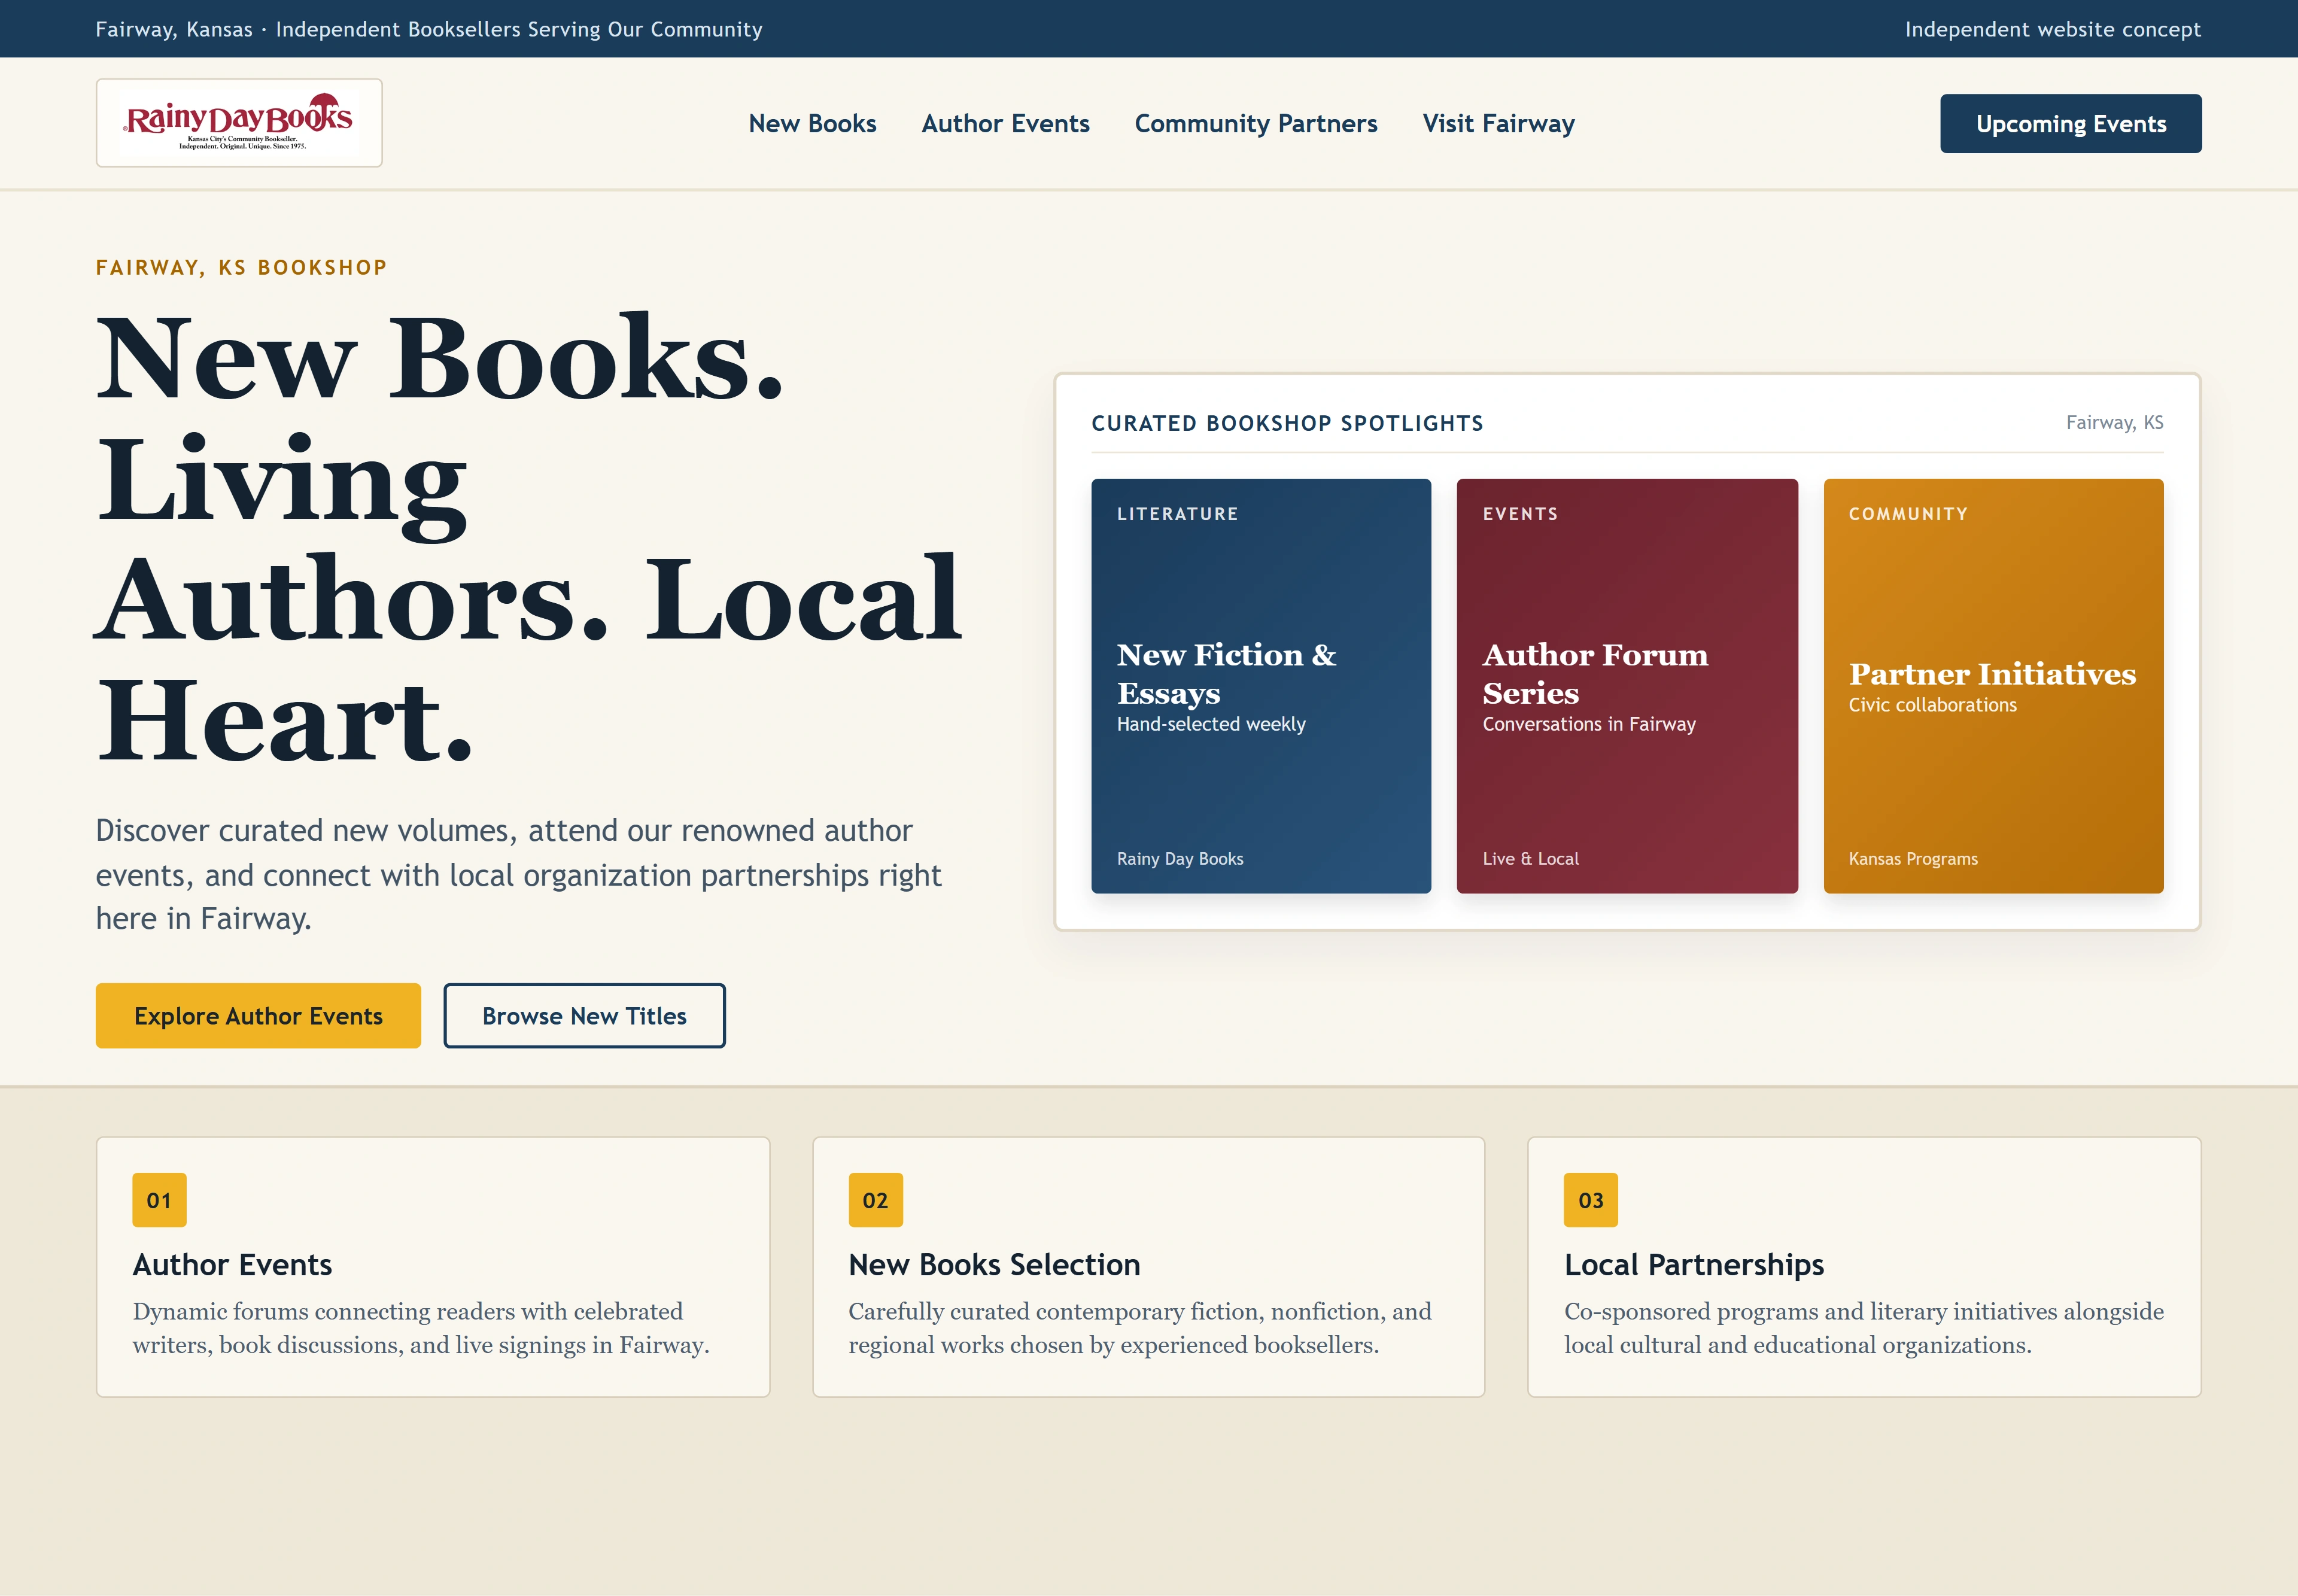Go to Author Events in navigation
The image size is (2298, 1596).
point(1005,123)
